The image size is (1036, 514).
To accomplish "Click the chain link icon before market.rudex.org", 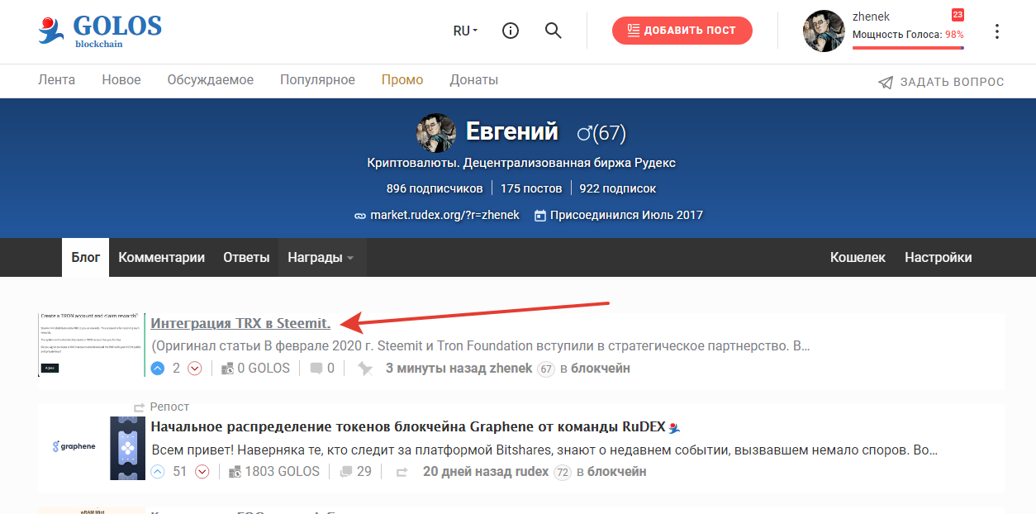I will [360, 216].
